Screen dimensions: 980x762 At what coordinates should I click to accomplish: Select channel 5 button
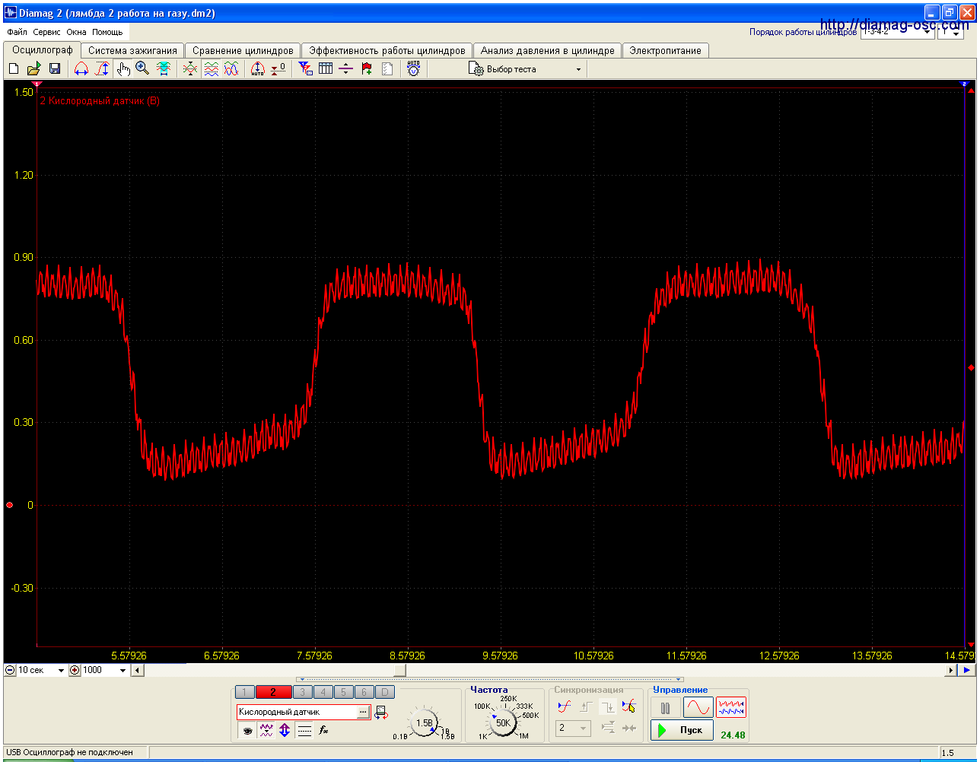[x=343, y=692]
